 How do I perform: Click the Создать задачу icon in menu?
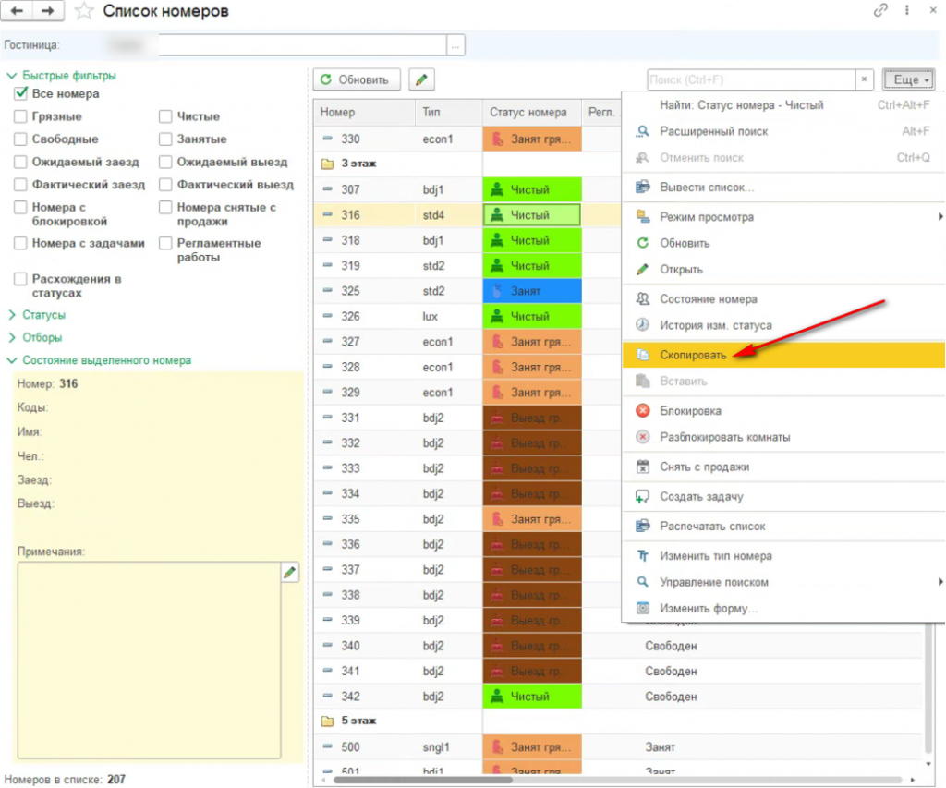[x=643, y=497]
